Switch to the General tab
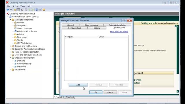 tap(71, 25)
